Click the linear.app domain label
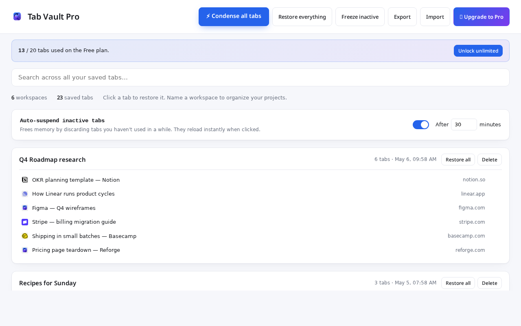 coord(473,194)
